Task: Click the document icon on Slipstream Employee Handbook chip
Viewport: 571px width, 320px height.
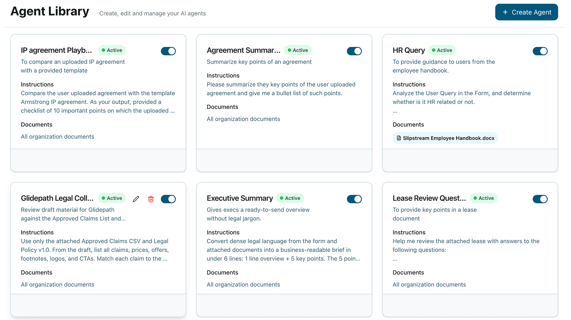Action: (399, 138)
